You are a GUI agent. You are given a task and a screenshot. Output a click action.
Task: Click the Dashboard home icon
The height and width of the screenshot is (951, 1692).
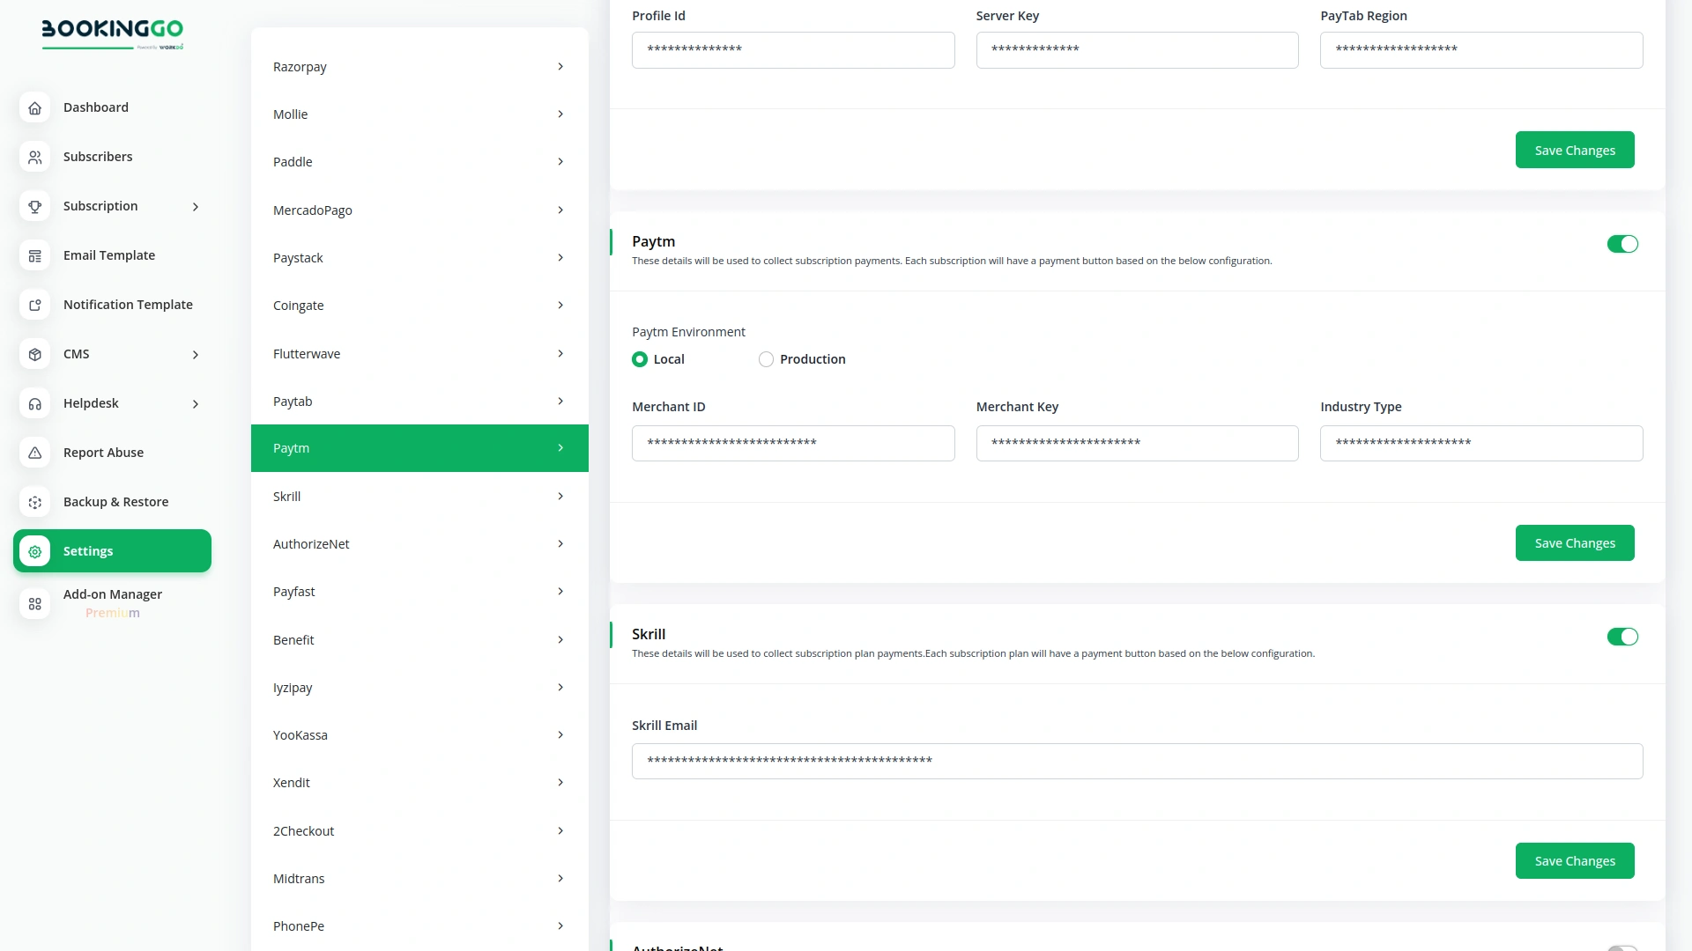click(35, 107)
